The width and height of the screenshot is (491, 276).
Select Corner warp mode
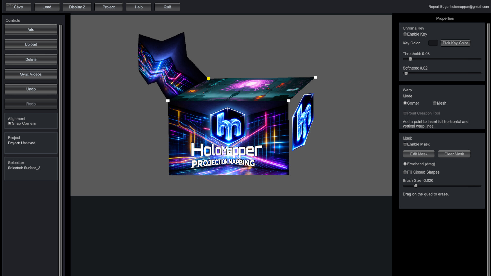point(405,103)
